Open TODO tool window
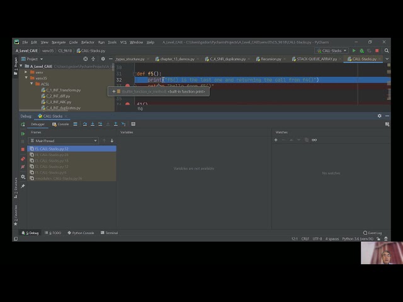Image resolution: width=403 pixels, height=302 pixels. pyautogui.click(x=53, y=233)
